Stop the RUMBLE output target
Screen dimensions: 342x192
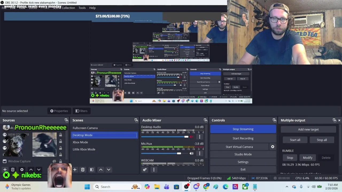(290, 158)
